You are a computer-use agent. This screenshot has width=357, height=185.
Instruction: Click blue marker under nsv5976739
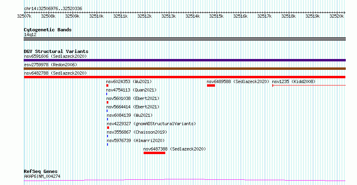coord(108,144)
